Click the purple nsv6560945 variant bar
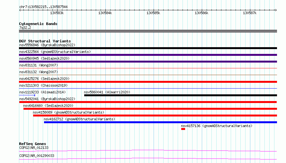This screenshot has width=286, height=163. (x=148, y=62)
